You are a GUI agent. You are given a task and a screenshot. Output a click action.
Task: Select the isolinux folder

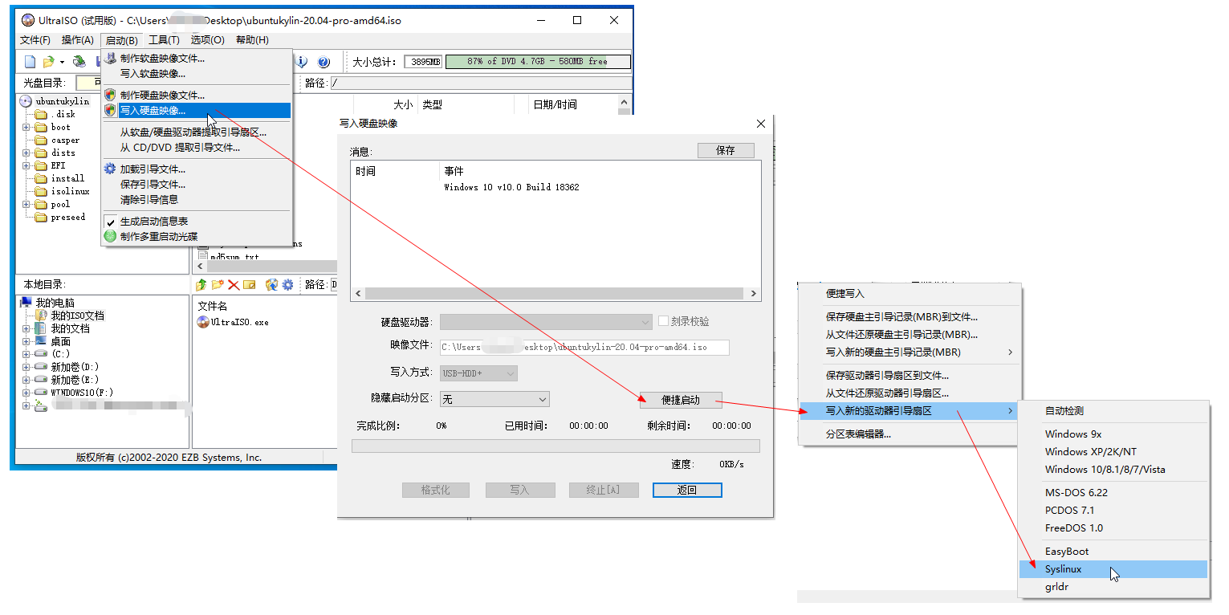[x=63, y=191]
